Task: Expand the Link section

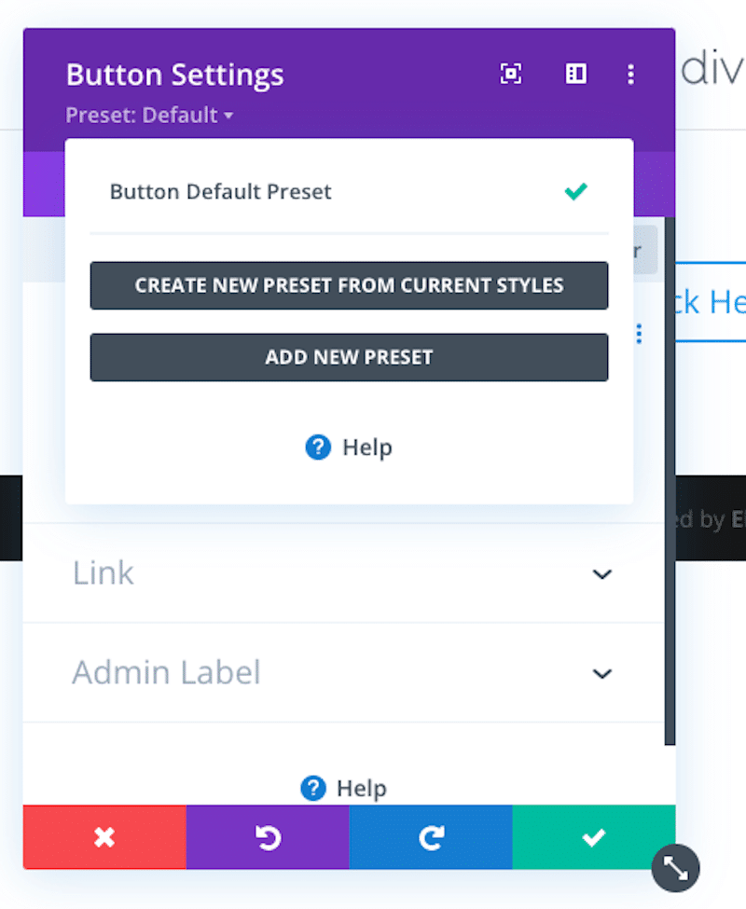Action: click(x=348, y=573)
